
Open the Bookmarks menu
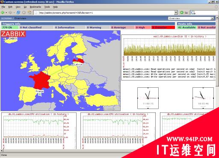(x=36, y=7)
